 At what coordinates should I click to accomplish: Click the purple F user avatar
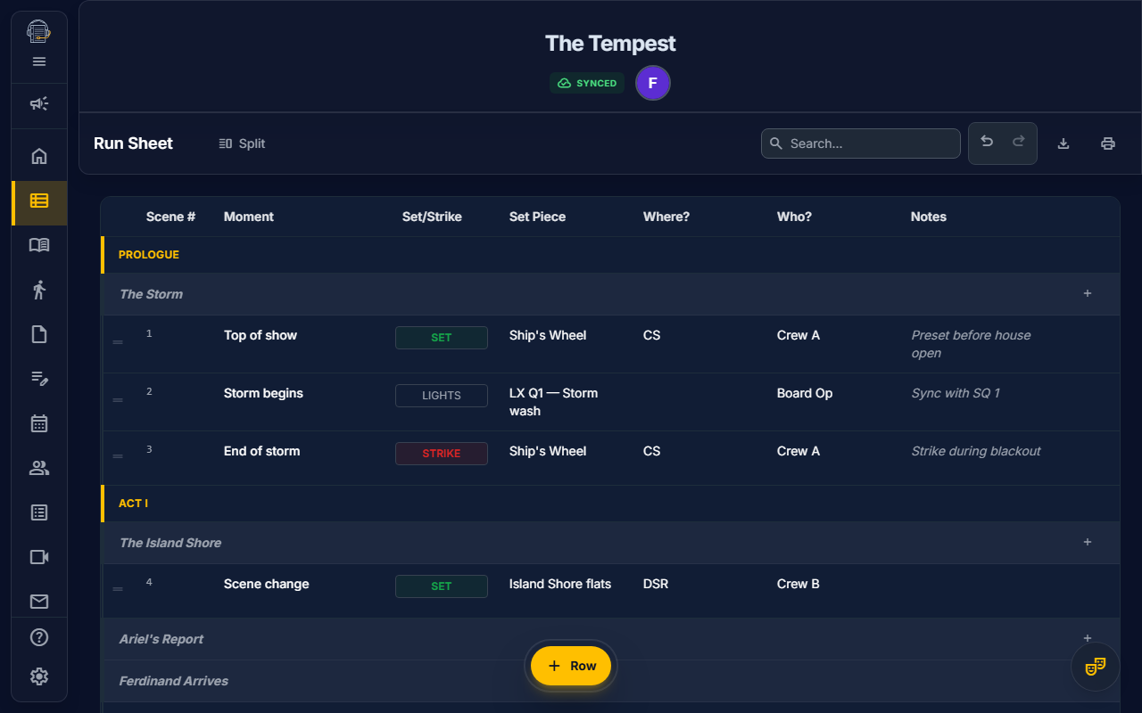653,83
